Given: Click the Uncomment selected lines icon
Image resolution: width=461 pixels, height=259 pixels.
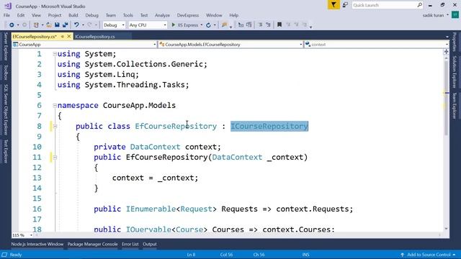Looking at the screenshot, I should 249,25.
